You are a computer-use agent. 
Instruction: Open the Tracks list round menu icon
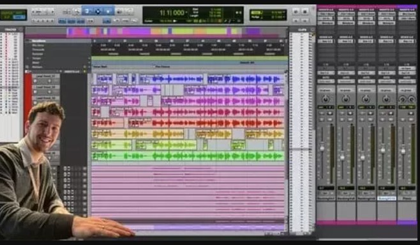[21, 30]
